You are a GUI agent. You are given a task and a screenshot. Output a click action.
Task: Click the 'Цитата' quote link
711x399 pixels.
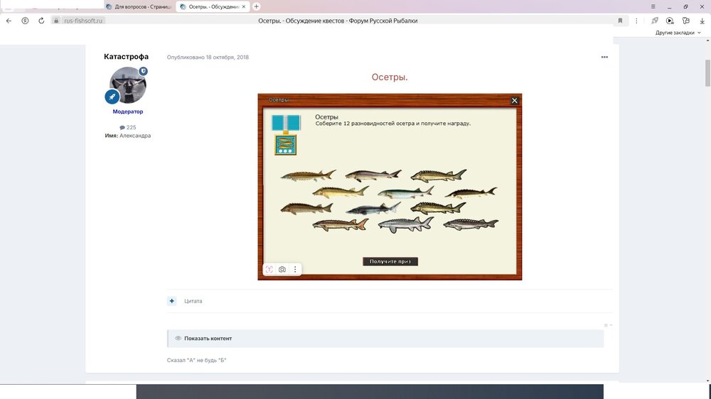tap(193, 301)
